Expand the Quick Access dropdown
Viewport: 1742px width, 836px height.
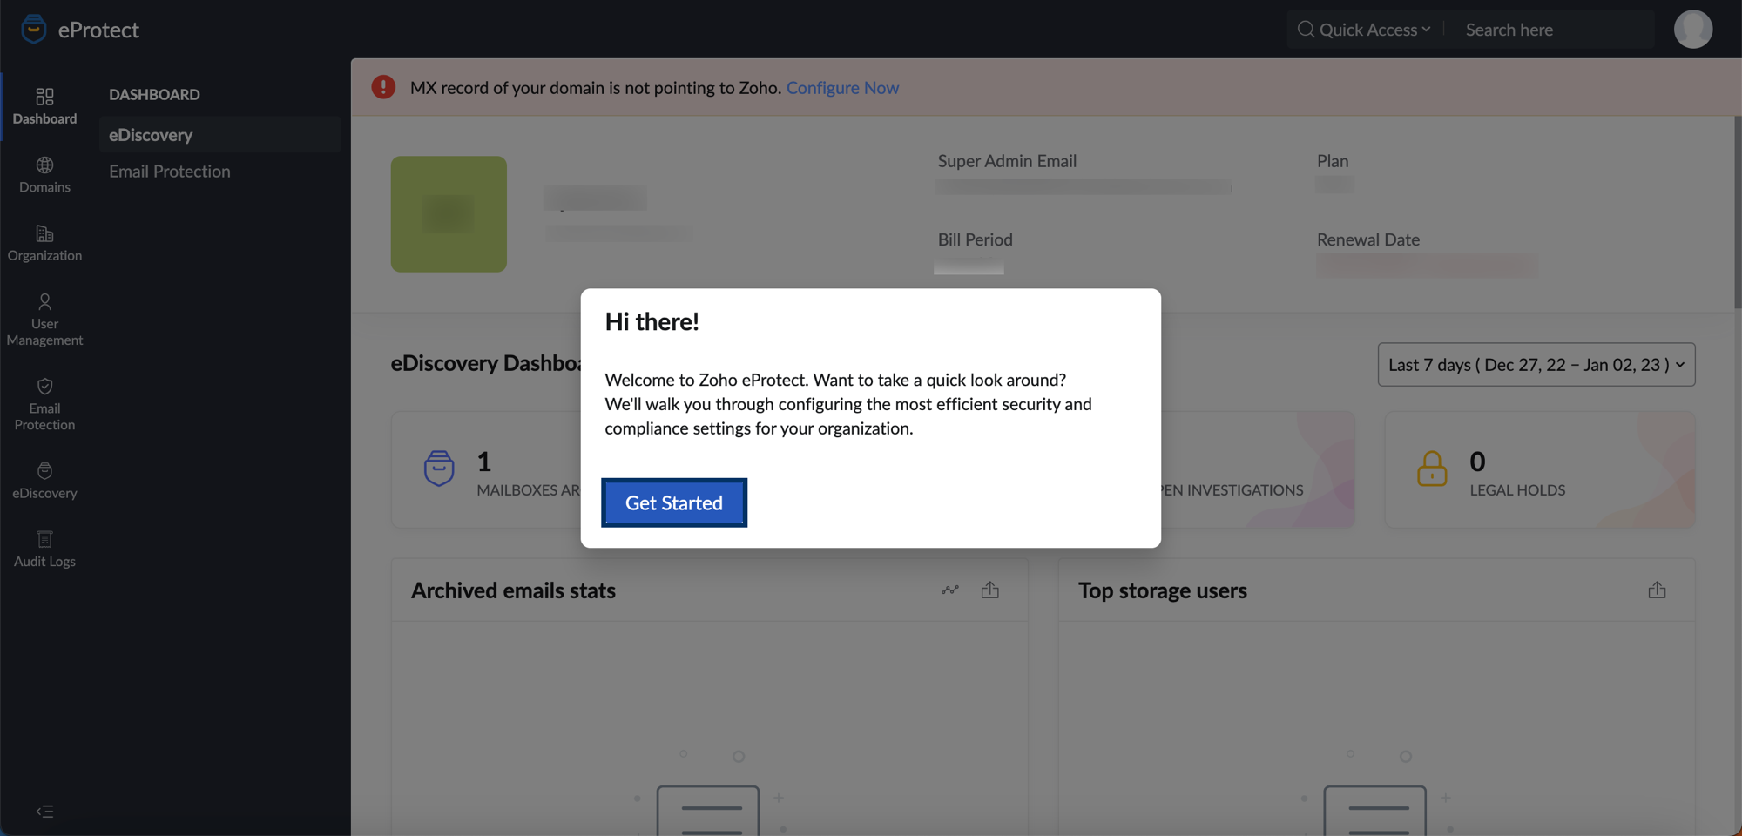(1374, 30)
